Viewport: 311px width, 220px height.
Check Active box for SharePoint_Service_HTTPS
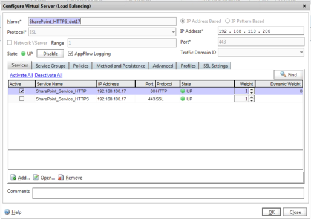pyautogui.click(x=22, y=99)
